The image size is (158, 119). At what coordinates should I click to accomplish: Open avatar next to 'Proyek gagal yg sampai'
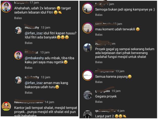point(88,48)
